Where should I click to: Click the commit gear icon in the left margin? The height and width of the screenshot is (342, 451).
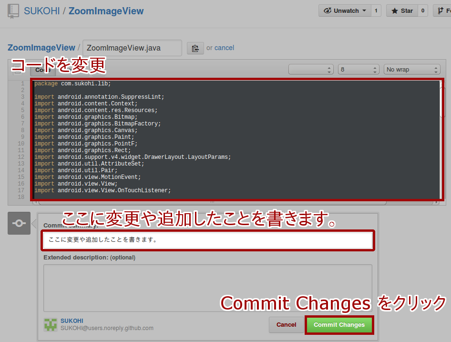coord(19,223)
